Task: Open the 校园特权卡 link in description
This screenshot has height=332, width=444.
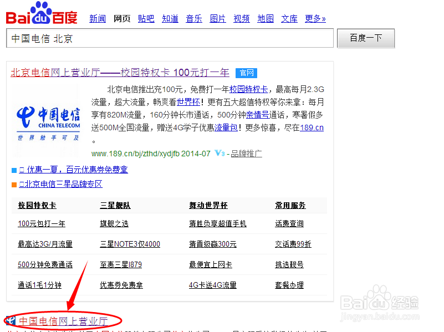Action: click(x=249, y=90)
